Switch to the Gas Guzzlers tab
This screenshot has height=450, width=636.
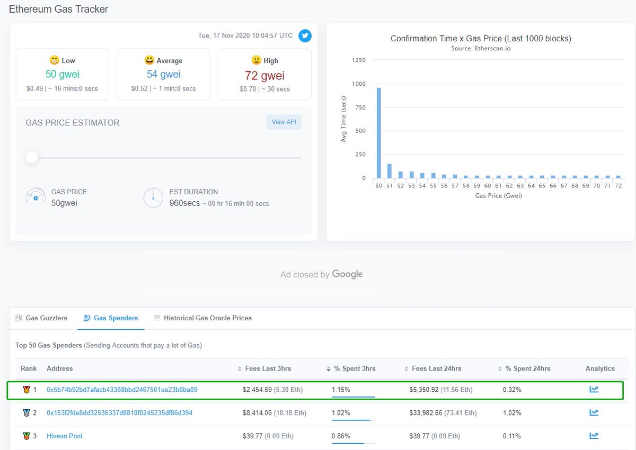click(41, 318)
